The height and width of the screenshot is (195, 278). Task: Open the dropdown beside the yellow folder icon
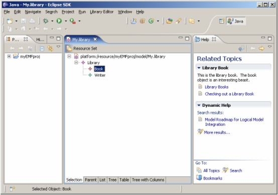199,21
